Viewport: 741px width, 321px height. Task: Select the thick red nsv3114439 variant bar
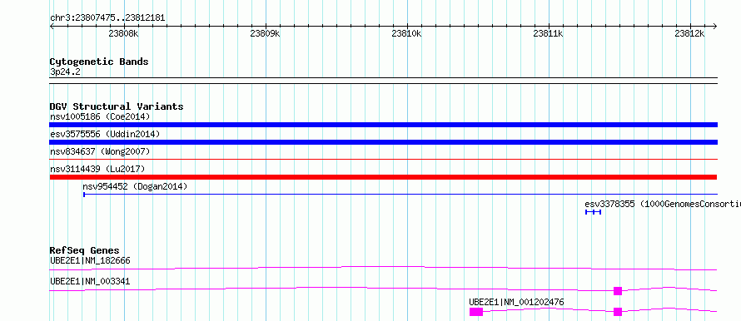383,177
